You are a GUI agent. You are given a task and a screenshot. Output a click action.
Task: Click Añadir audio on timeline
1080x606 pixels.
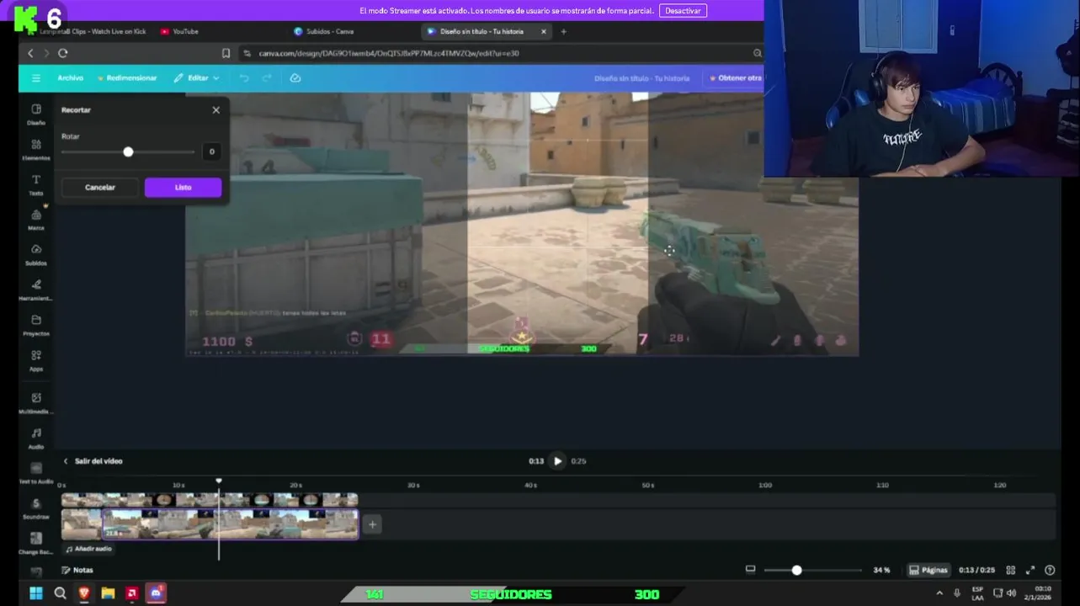coord(88,549)
